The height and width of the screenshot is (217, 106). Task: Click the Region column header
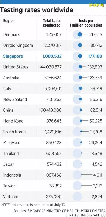pos(9,21)
